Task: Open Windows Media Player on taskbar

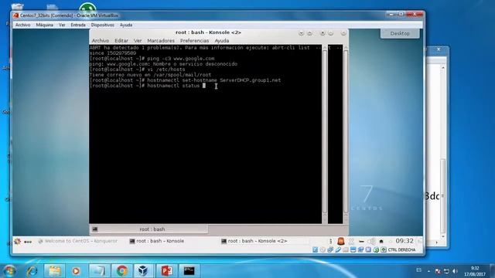Action: [x=76, y=271]
